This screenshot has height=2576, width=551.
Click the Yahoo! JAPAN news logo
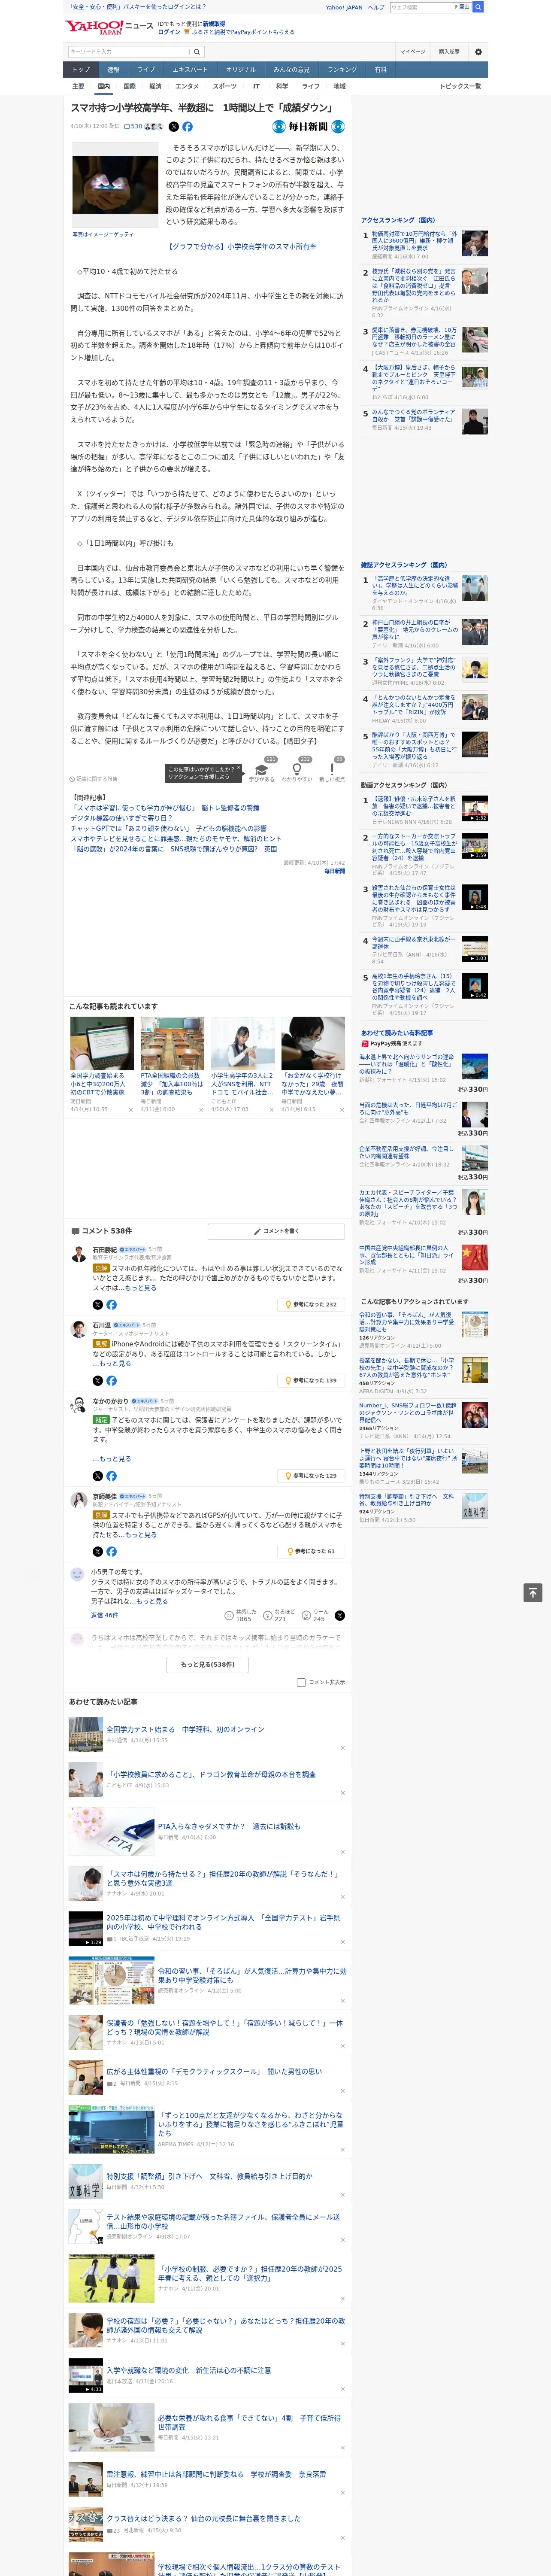[x=109, y=27]
